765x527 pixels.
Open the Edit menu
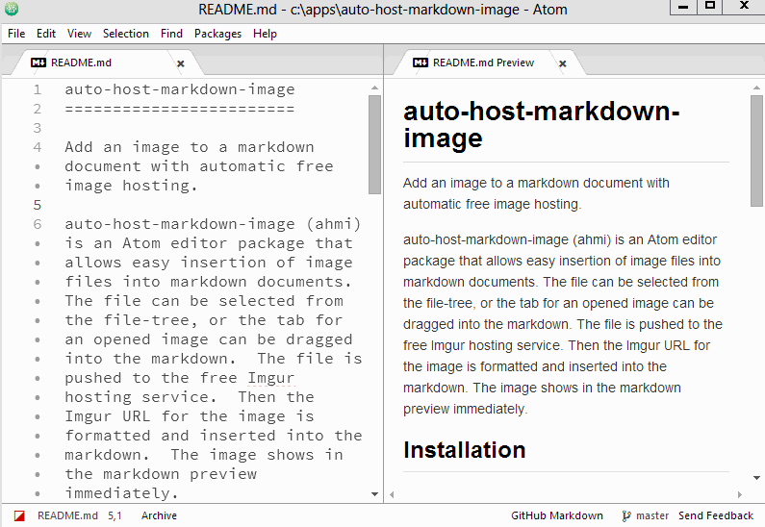46,34
